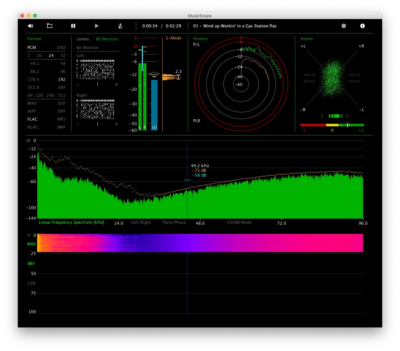Open the info icon
The height and width of the screenshot is (351, 400).
(x=362, y=26)
